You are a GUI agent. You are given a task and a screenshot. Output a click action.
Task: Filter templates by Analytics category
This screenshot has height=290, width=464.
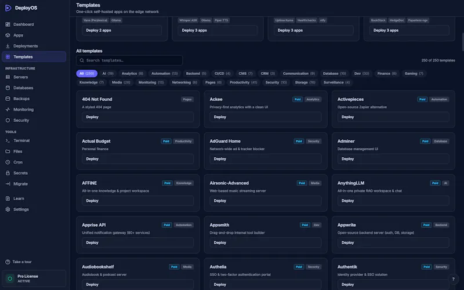point(132,74)
